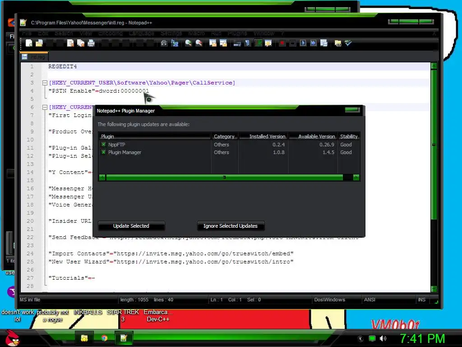Show NppFTP window via folder icon
The image size is (462, 347).
coord(338,43)
